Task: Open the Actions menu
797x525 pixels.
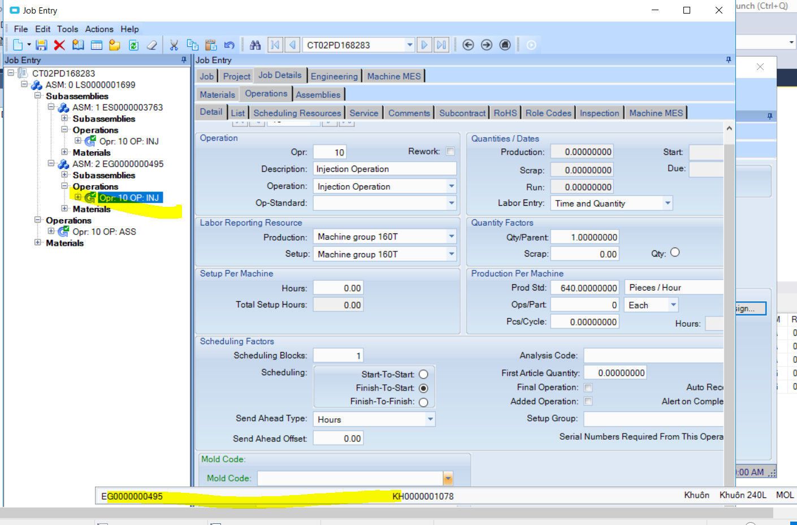Action: point(99,29)
